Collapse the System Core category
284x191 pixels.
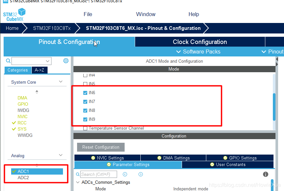tap(61, 82)
